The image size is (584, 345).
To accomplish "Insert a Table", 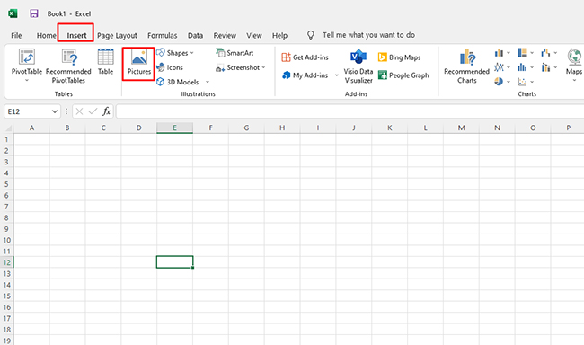I will click(x=105, y=62).
